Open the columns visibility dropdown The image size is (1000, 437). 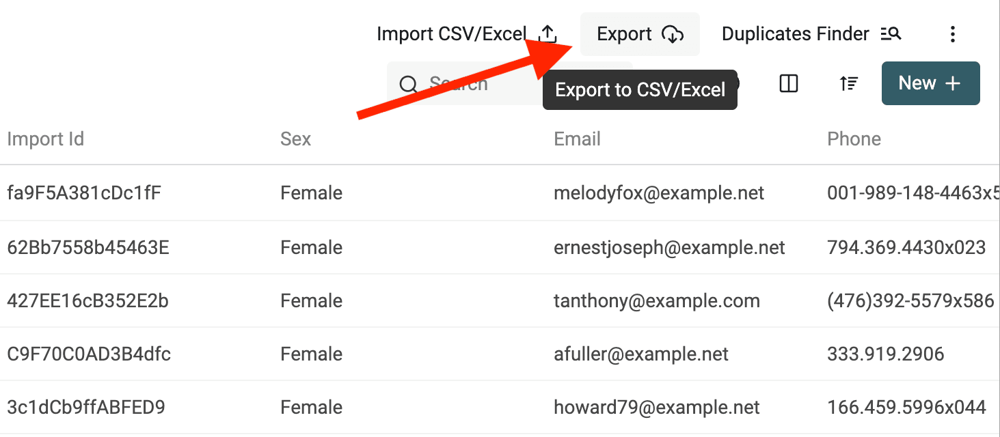pyautogui.click(x=788, y=83)
